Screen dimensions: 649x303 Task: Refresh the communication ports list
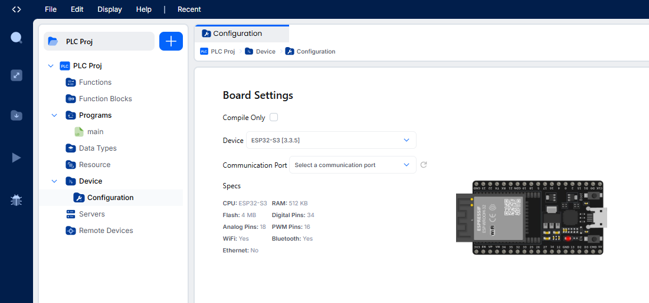[x=424, y=165]
